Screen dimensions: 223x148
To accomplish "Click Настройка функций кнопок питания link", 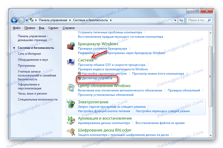I will click(104, 111).
